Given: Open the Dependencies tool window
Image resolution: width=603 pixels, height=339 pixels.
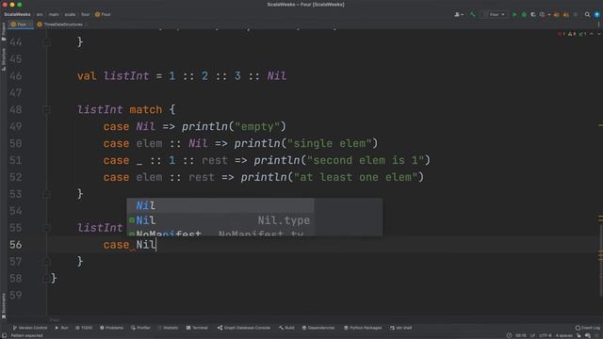Looking at the screenshot, I should tap(318, 328).
